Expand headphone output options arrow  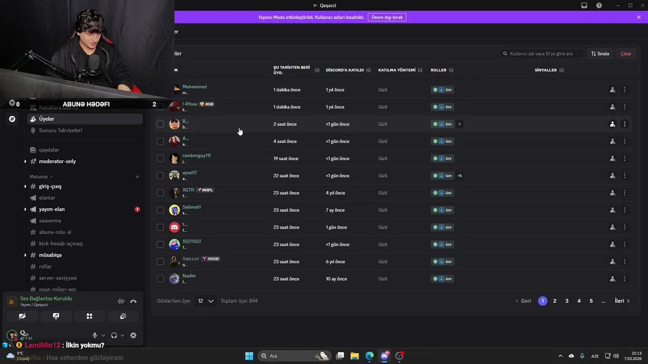click(x=123, y=335)
